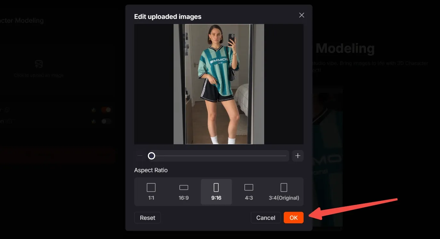Click the upload image icon in background page
440x239 pixels.
39,64
